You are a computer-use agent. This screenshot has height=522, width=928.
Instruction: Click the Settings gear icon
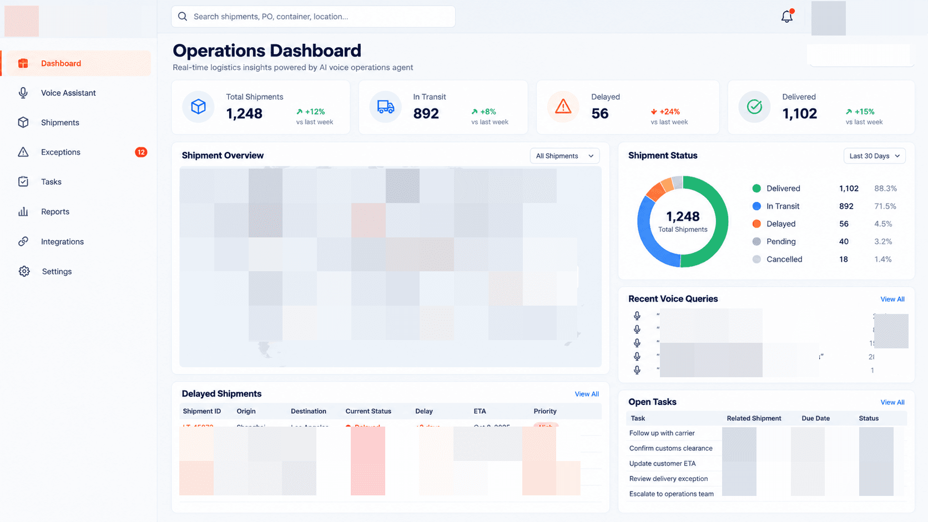[24, 271]
